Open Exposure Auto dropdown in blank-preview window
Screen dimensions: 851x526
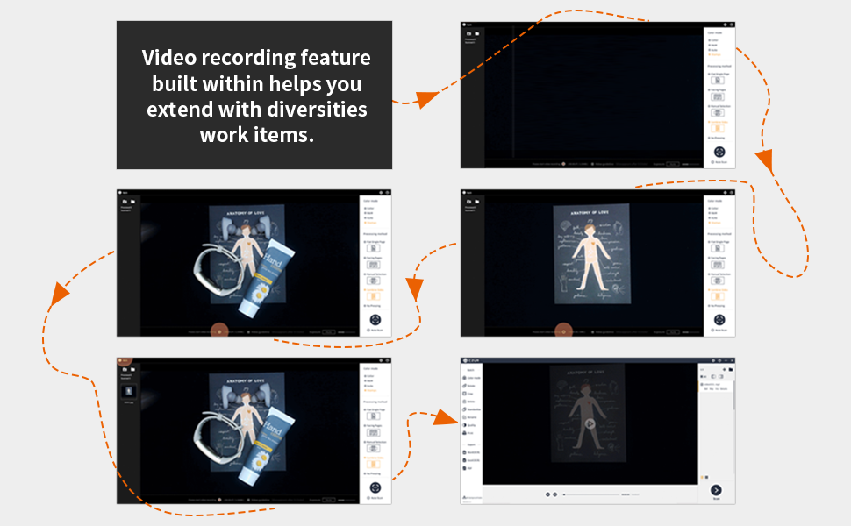point(672,164)
